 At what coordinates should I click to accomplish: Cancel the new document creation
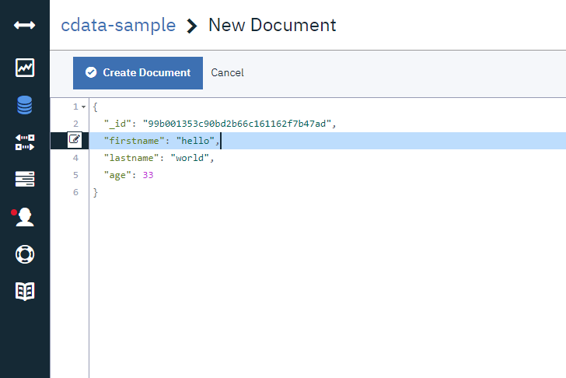(227, 73)
